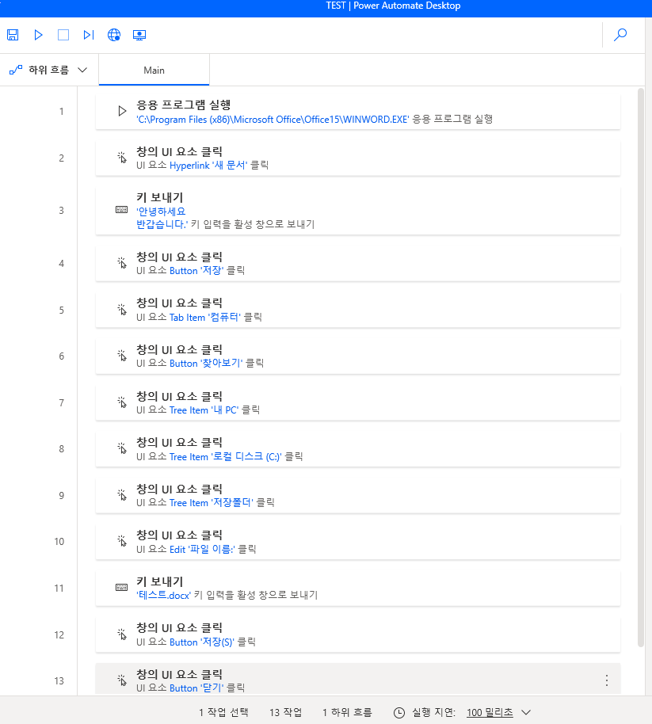This screenshot has width=652, height=724.
Task: Open flow search with the magnifier icon
Action: pyautogui.click(x=620, y=35)
